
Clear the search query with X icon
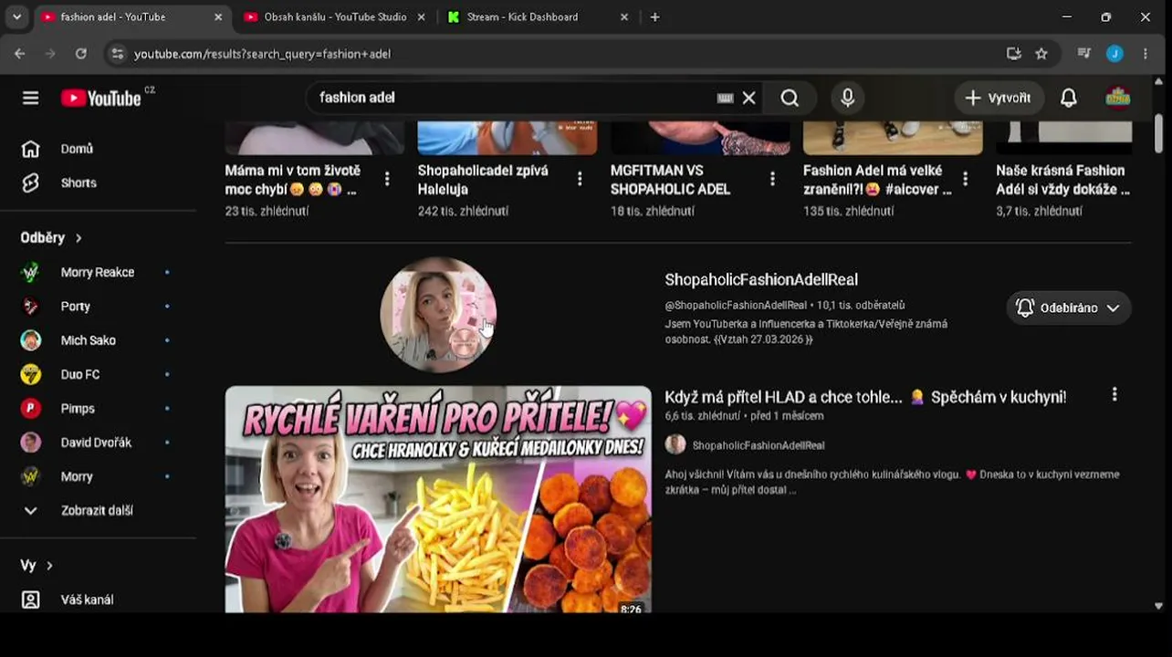748,98
